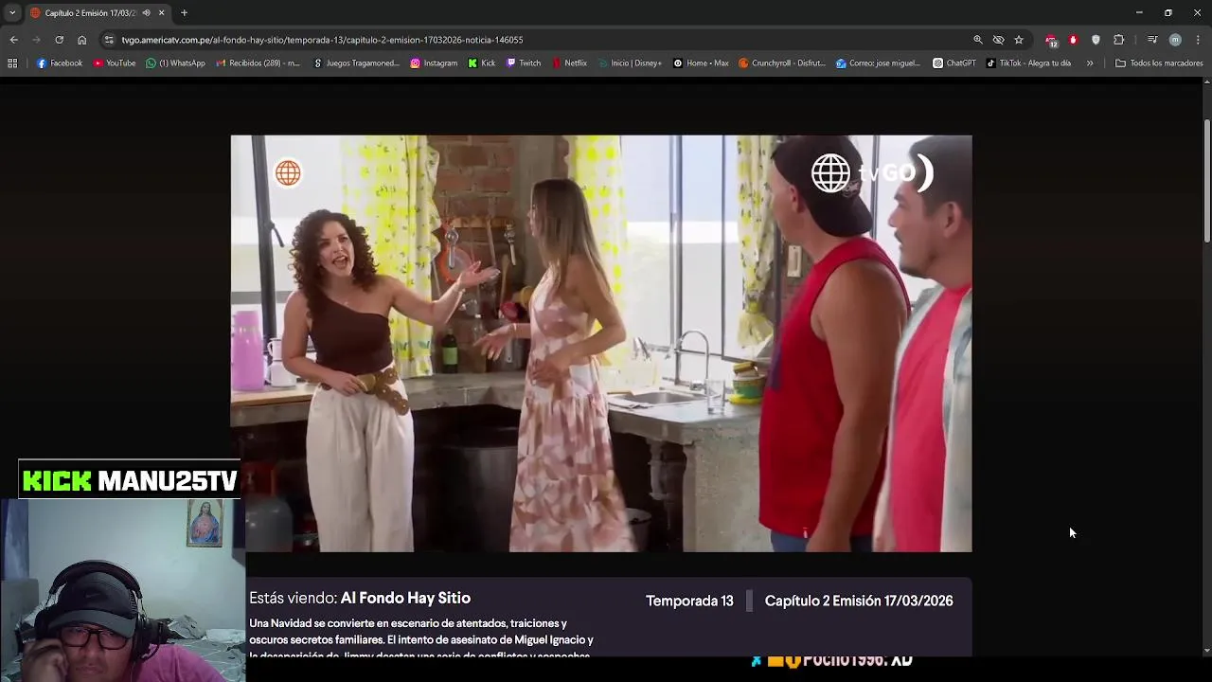Click the crossed-eye tracking protection icon
Image resolution: width=1212 pixels, height=682 pixels.
pos(998,40)
